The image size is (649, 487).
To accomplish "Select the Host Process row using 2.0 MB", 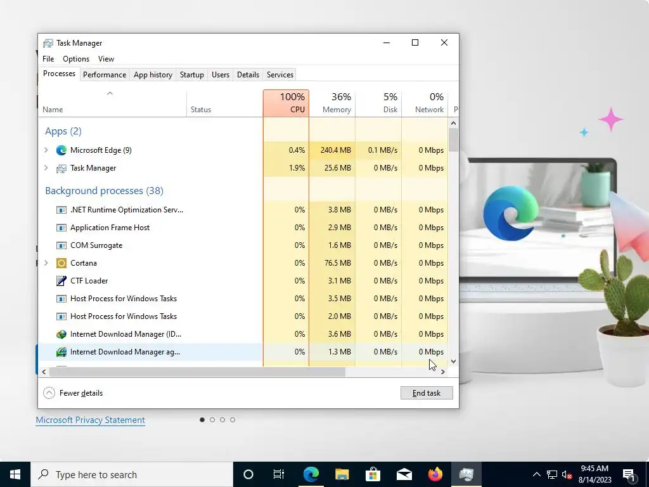I will click(x=243, y=316).
